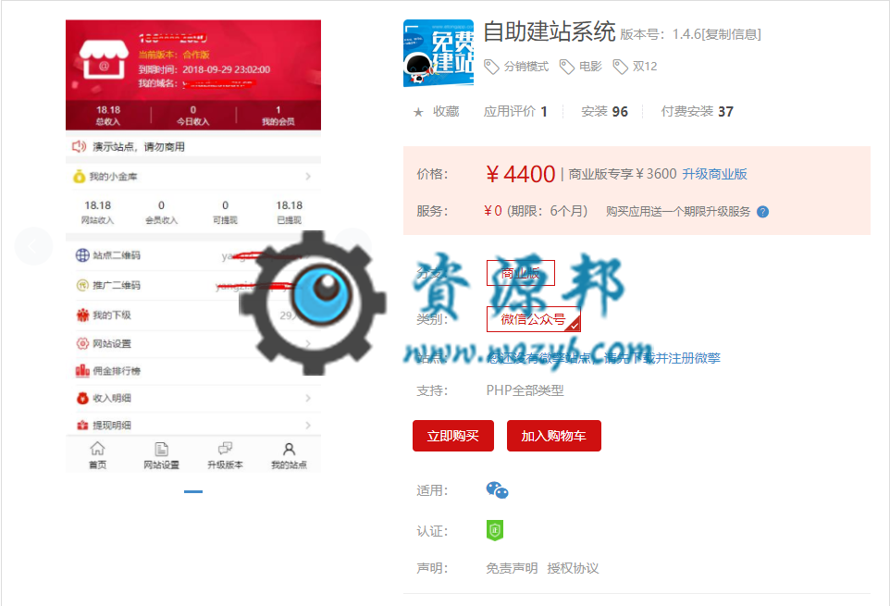Click the blue question mark help icon
This screenshot has width=890, height=606.
[x=763, y=212]
